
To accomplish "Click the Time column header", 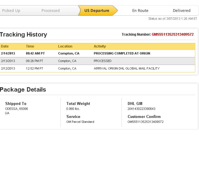I will 30,46.
